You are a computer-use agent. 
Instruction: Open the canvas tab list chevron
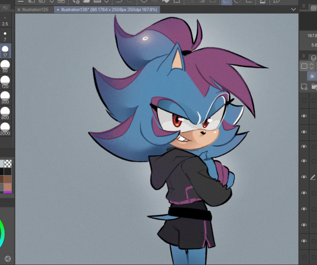[x=294, y=9]
